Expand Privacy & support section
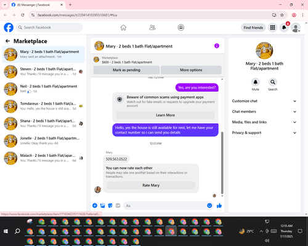The height and width of the screenshot is (246, 308). coord(264,133)
